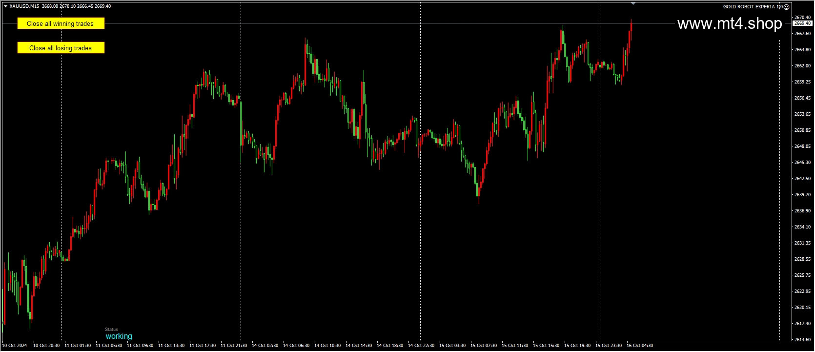The image size is (815, 352).
Task: Click the 2650.85 price axis label
Action: click(x=802, y=130)
